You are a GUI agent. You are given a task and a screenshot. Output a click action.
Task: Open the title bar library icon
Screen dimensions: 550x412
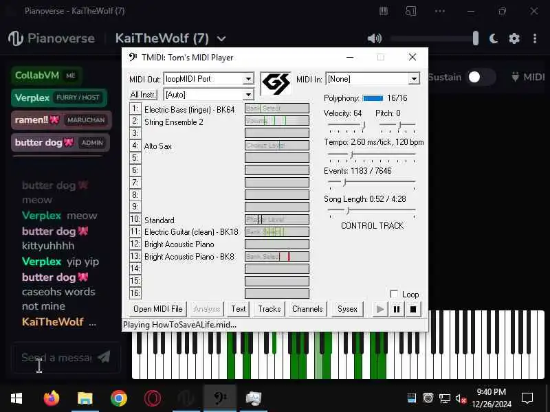tap(384, 11)
